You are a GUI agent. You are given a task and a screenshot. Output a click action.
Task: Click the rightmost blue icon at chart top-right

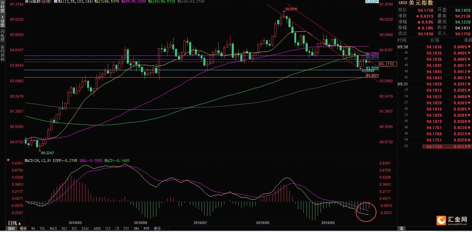coord(377,1)
